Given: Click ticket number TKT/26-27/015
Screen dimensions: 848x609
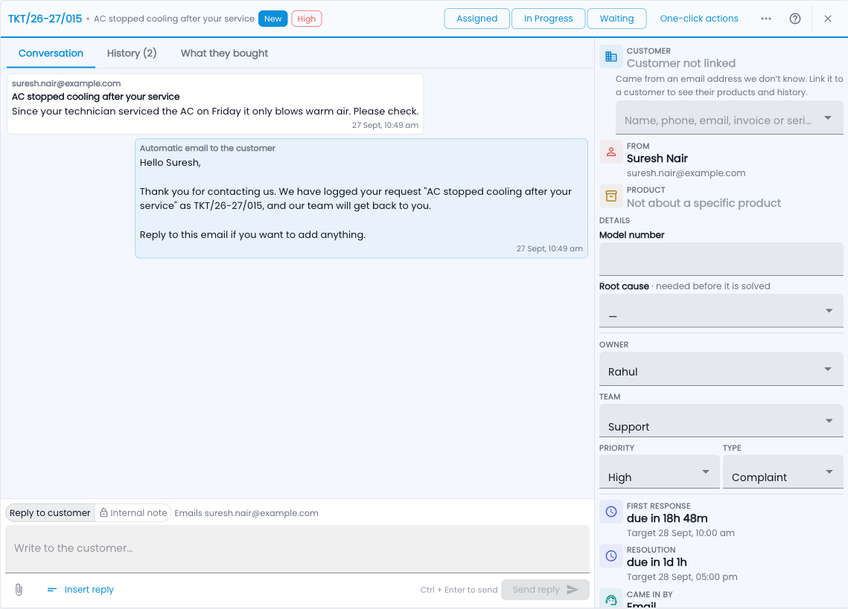Looking at the screenshot, I should [x=45, y=19].
